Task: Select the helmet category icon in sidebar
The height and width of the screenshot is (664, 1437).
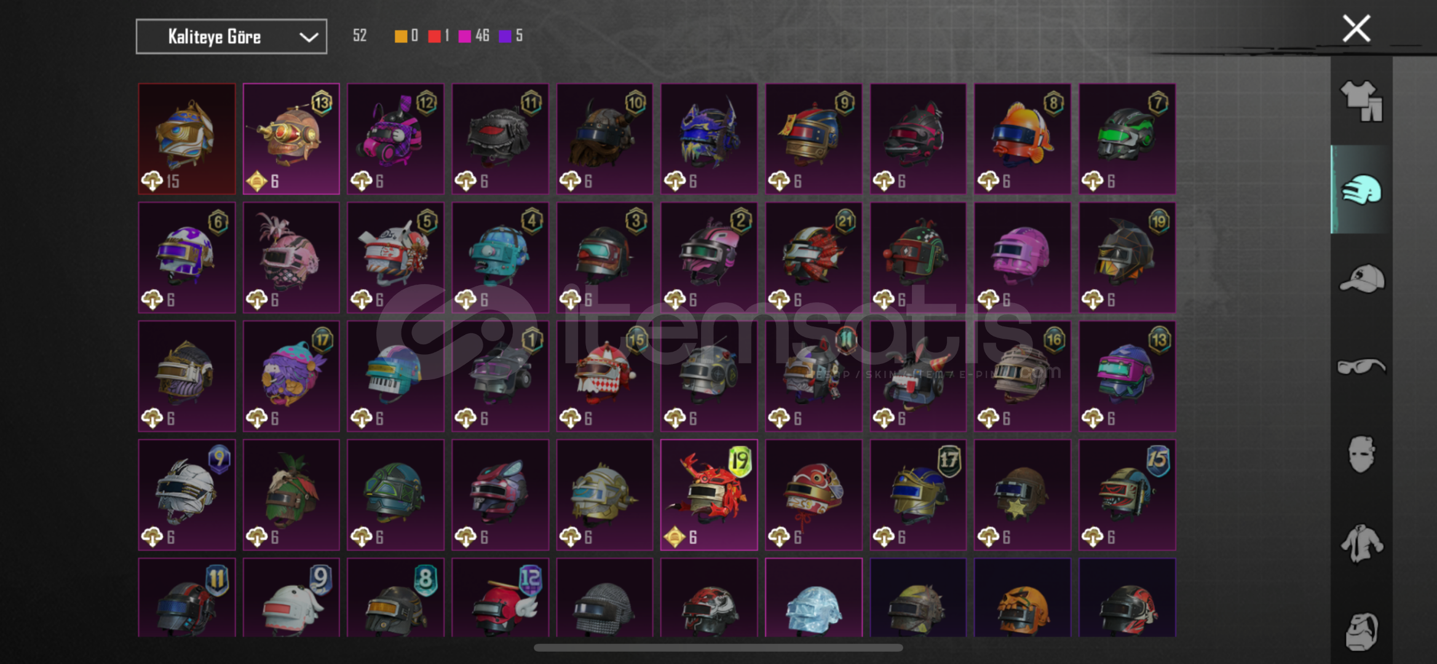Action: [1361, 189]
